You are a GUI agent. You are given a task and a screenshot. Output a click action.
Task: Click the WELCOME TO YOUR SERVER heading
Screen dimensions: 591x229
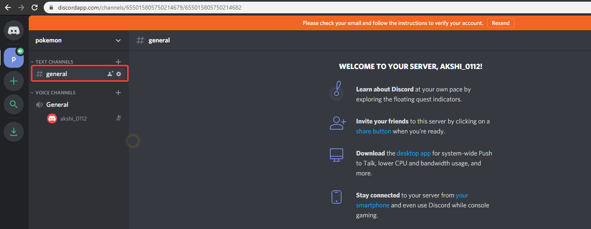[411, 66]
